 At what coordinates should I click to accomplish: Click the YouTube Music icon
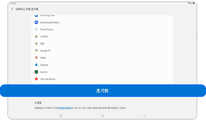[36, 79]
